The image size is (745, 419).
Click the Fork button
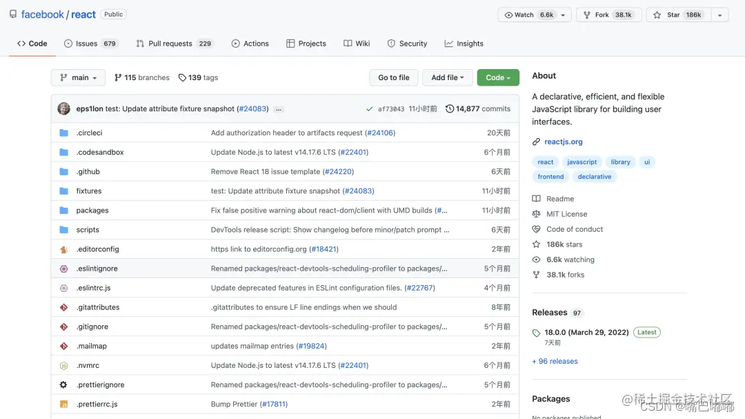pos(608,14)
